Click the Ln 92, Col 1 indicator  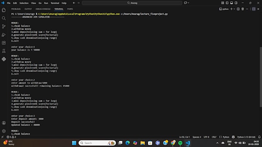point(185,137)
